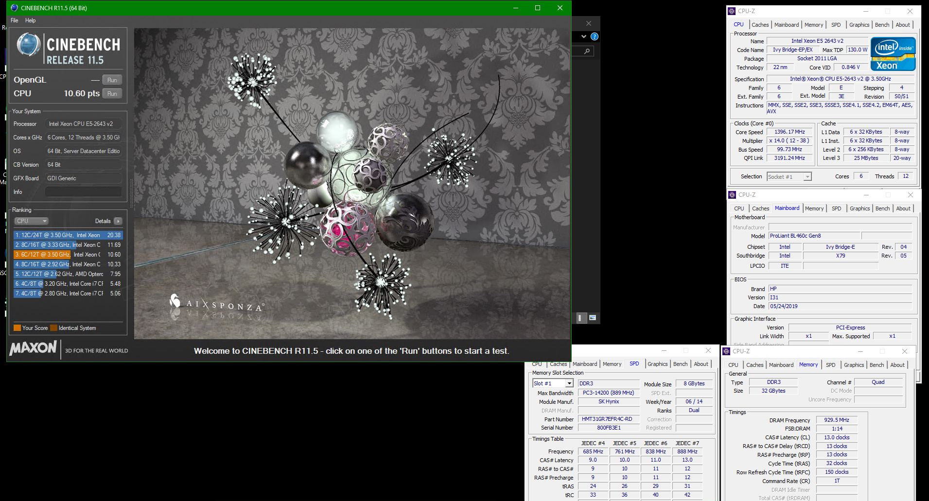Select ranking row 12C/24T @ 3.50 GHz

68,235
